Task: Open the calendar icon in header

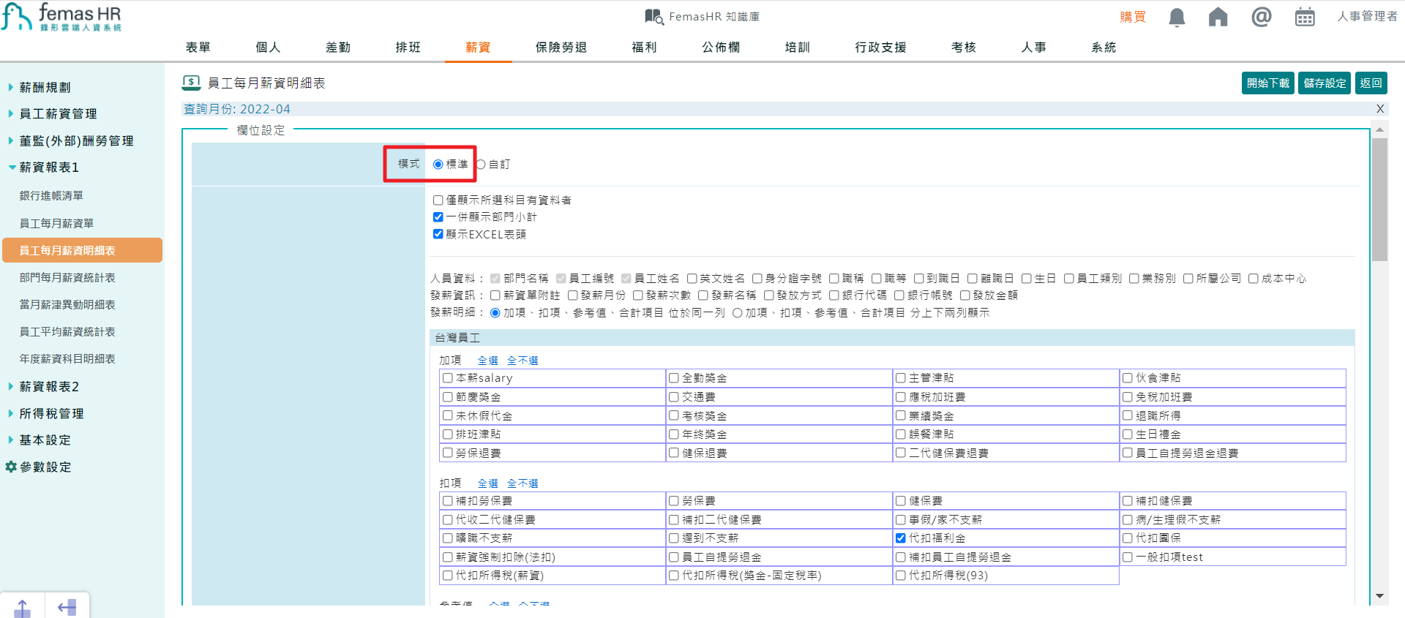Action: coord(1305,17)
